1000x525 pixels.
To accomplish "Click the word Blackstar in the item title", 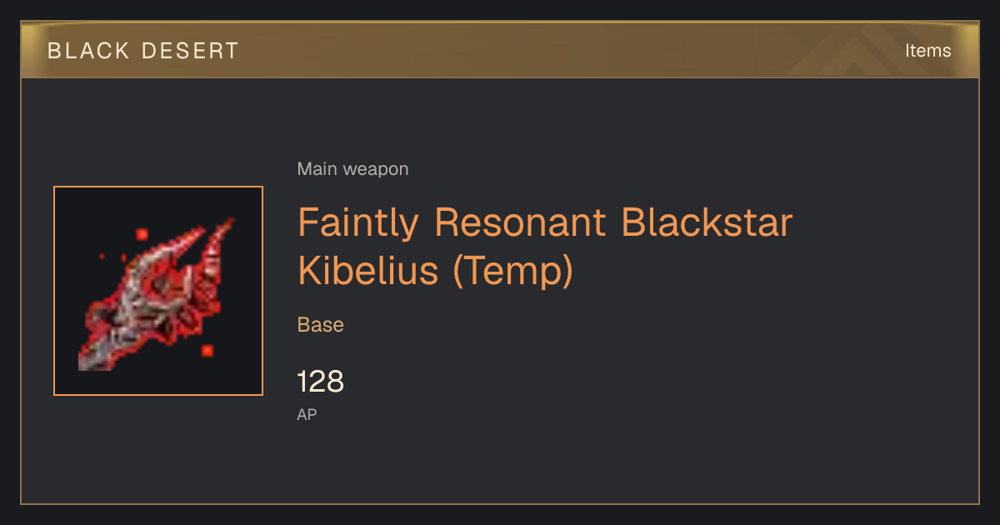I will click(x=705, y=222).
